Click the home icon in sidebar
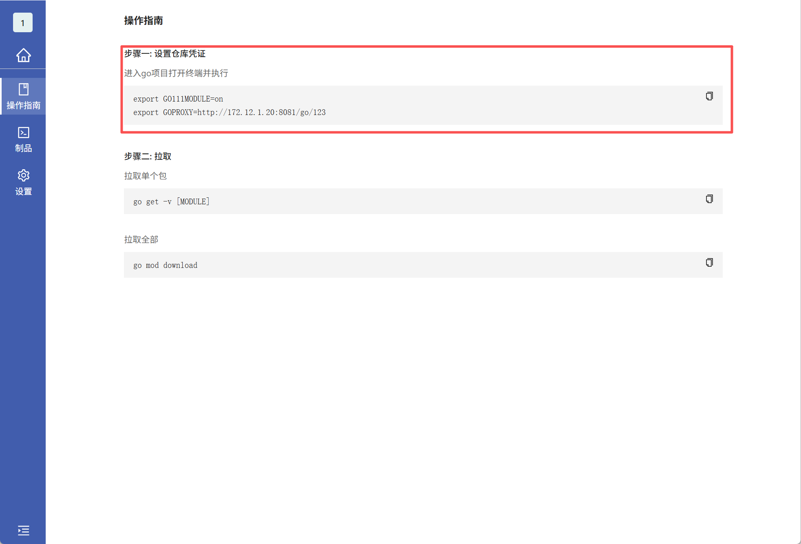The height and width of the screenshot is (544, 801). coord(23,55)
